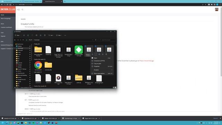Click the Sk1er.club search magnifier icon
This screenshot has width=222, height=125.
click(x=22, y=9)
